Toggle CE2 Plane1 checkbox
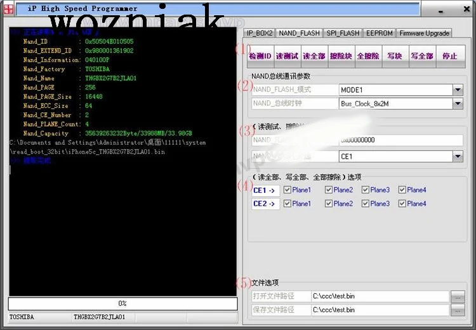Viewport: 476px width, 330px height. pos(287,204)
